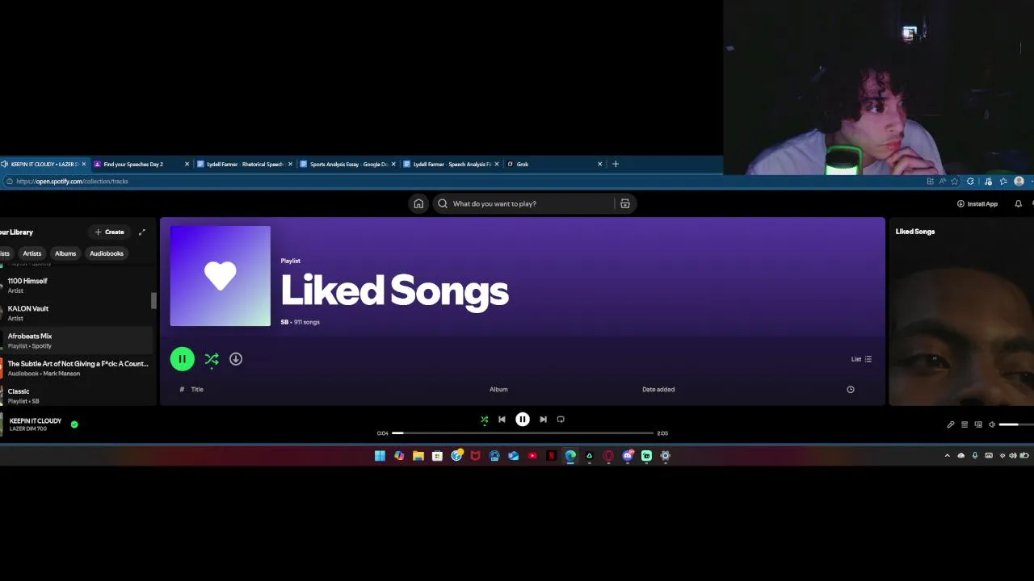Click the KEEPIN IT CLOUDY now-playing title
The height and width of the screenshot is (581, 1034).
(36, 420)
